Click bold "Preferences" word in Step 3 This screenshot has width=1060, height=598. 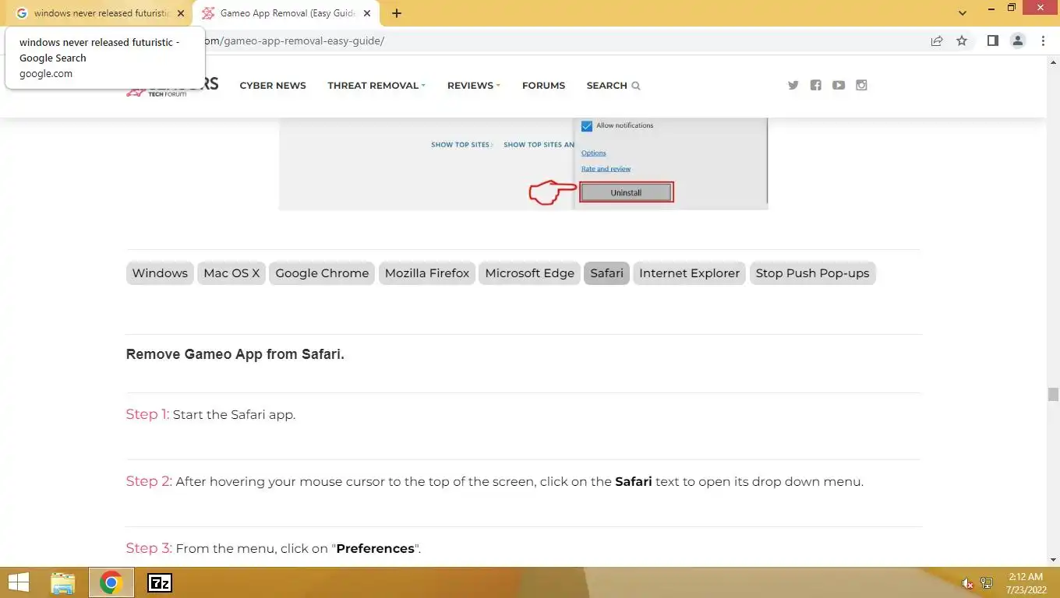(376, 549)
